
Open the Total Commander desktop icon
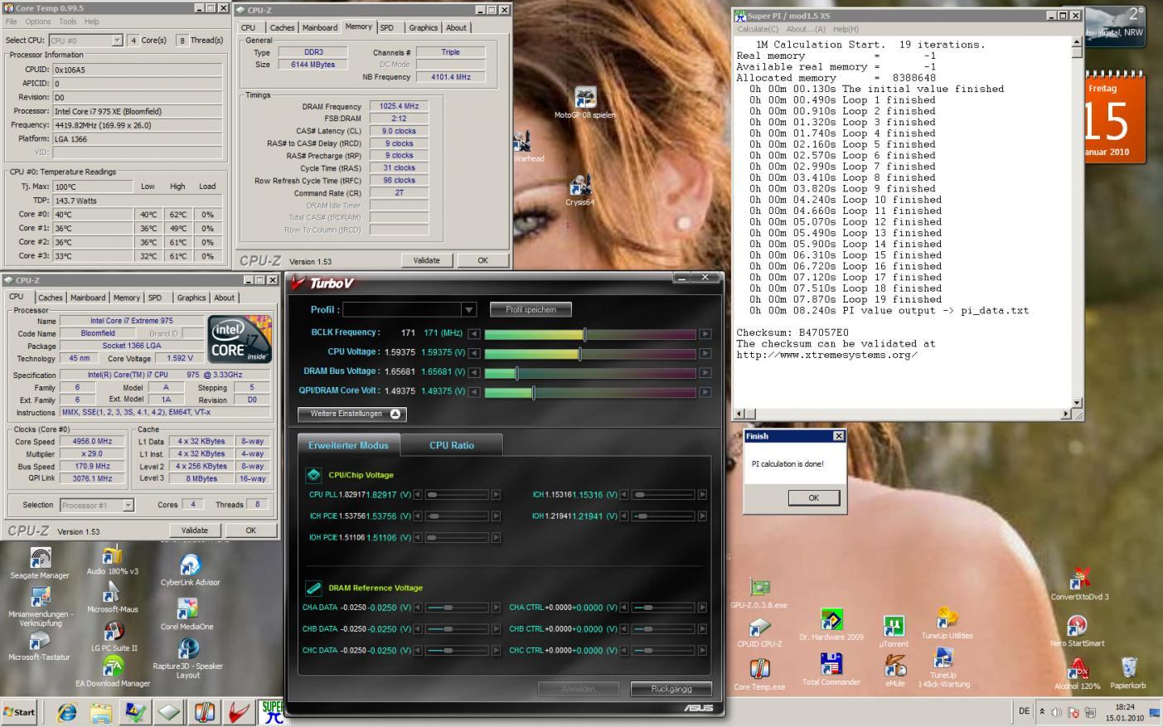[831, 670]
